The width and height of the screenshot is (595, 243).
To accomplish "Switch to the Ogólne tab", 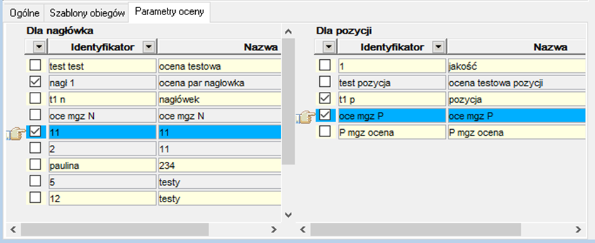I will click(x=24, y=13).
